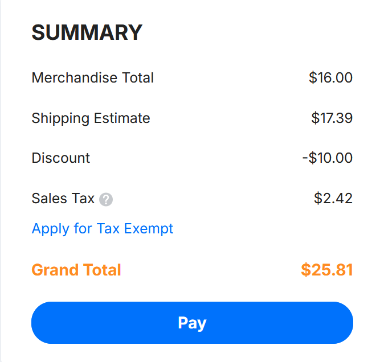Click the $17.39 shipping amount
The image size is (380, 362).
pyautogui.click(x=332, y=118)
